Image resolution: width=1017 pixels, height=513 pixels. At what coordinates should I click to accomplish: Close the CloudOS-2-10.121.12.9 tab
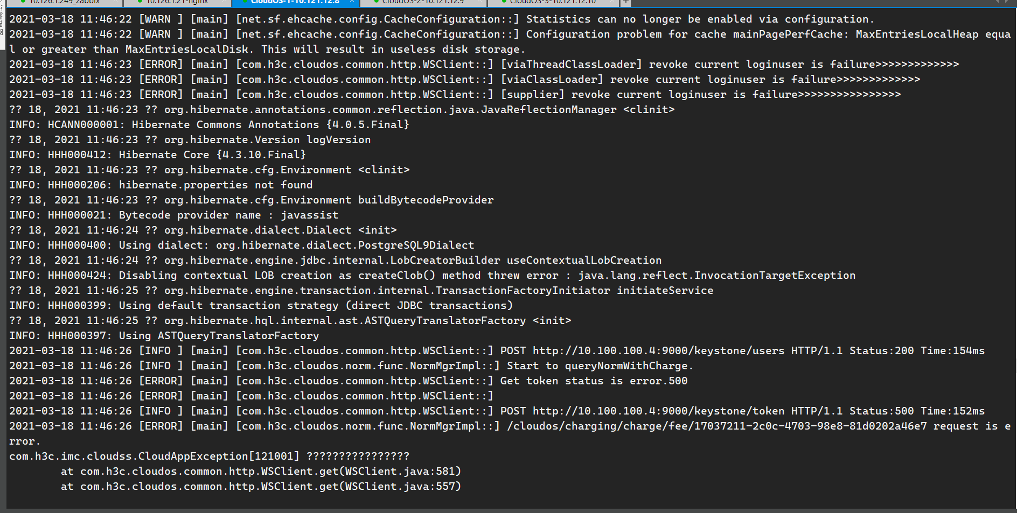click(479, 2)
